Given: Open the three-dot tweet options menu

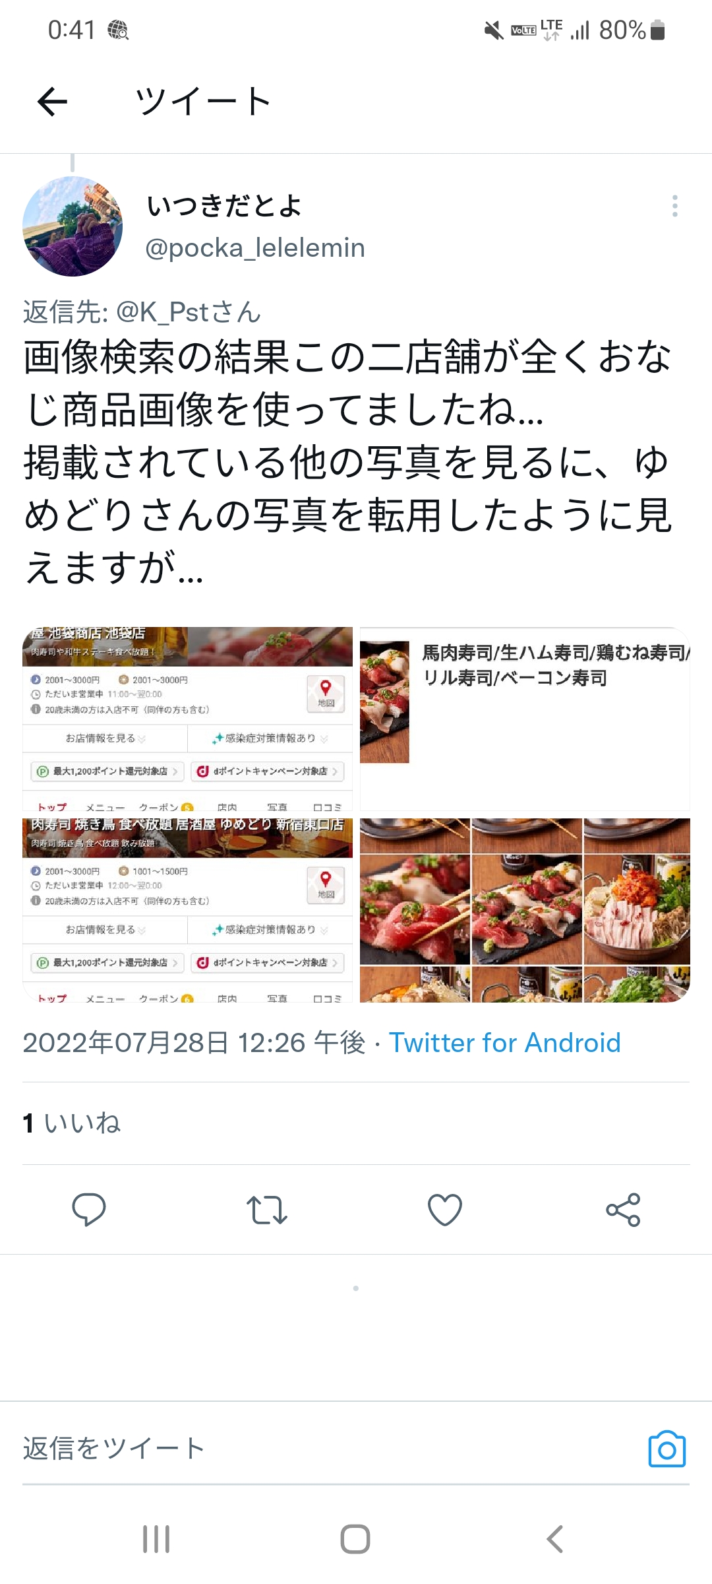Looking at the screenshot, I should (x=674, y=206).
